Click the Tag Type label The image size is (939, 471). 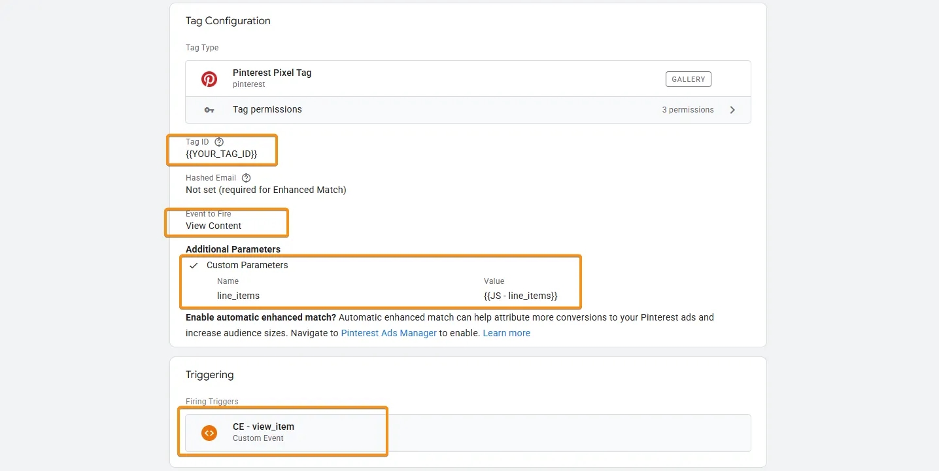(x=202, y=48)
